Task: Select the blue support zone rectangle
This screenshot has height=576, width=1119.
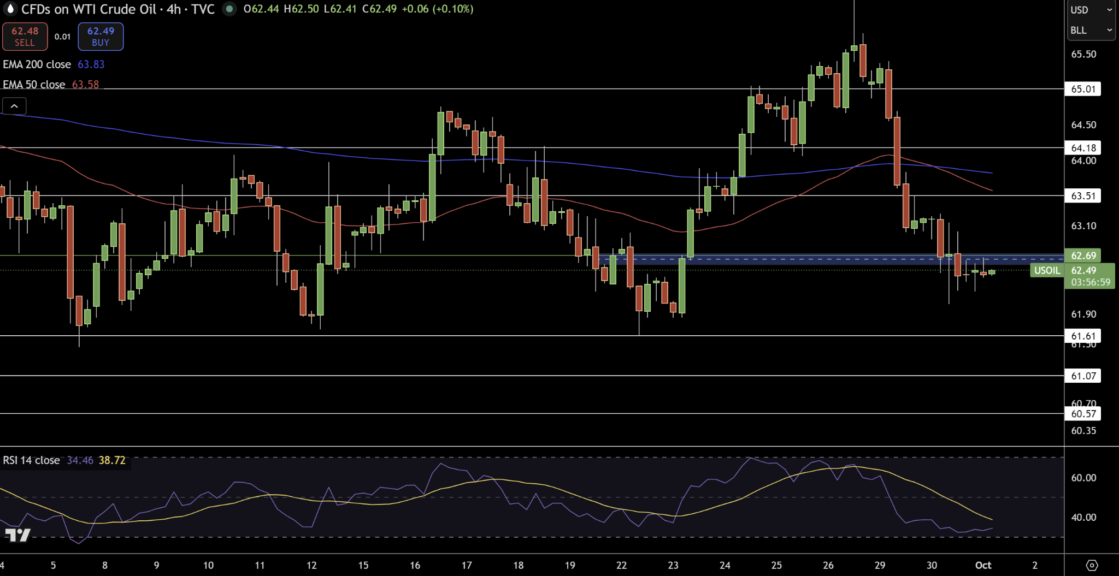Action: 820,260
